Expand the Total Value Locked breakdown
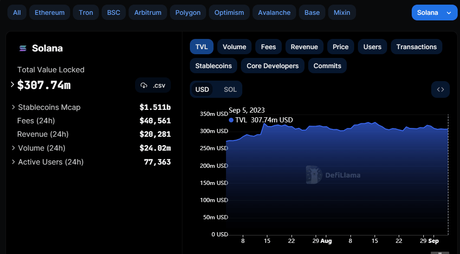This screenshot has height=254, width=460. [x=13, y=84]
